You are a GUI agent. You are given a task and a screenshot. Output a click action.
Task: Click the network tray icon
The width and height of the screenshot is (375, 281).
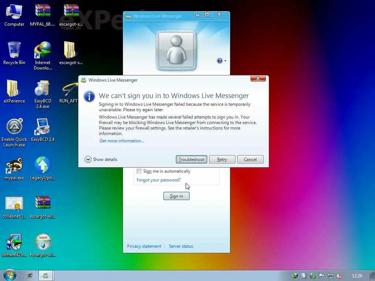tap(330, 276)
